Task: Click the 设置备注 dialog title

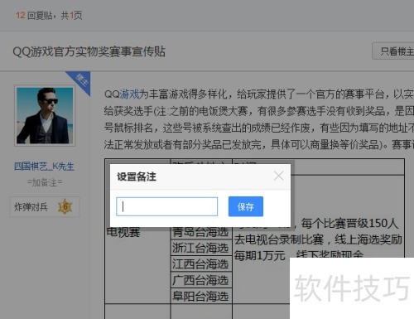Action: coord(137,176)
